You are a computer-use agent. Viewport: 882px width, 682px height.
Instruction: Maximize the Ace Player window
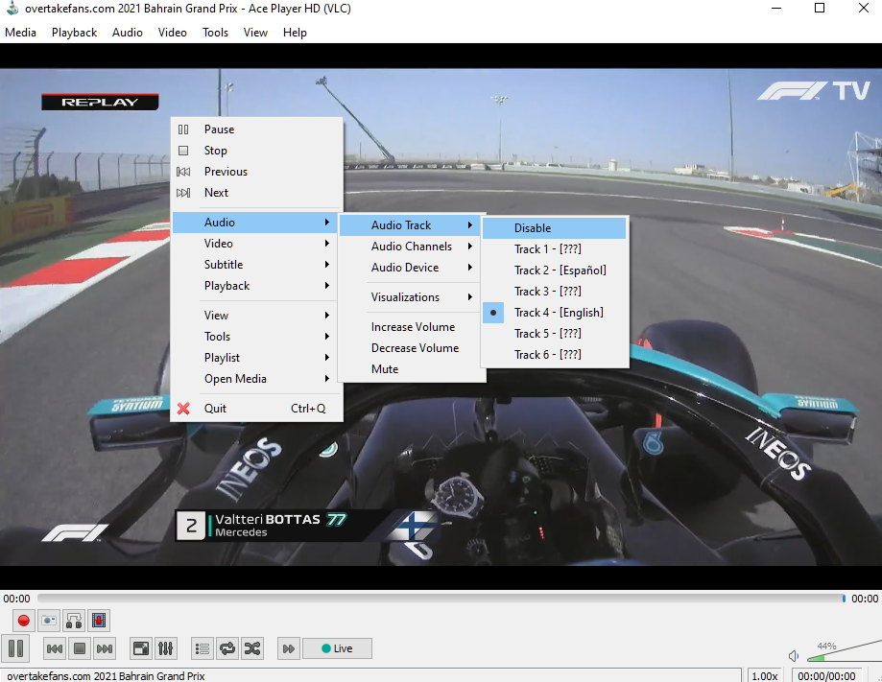[x=820, y=8]
